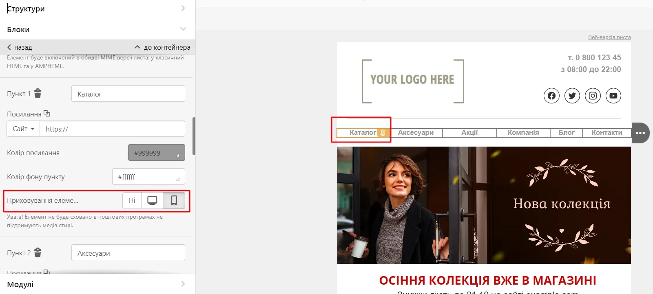The image size is (653, 294).
Task: Select the Аксесуари menu item in email
Action: (x=416, y=132)
